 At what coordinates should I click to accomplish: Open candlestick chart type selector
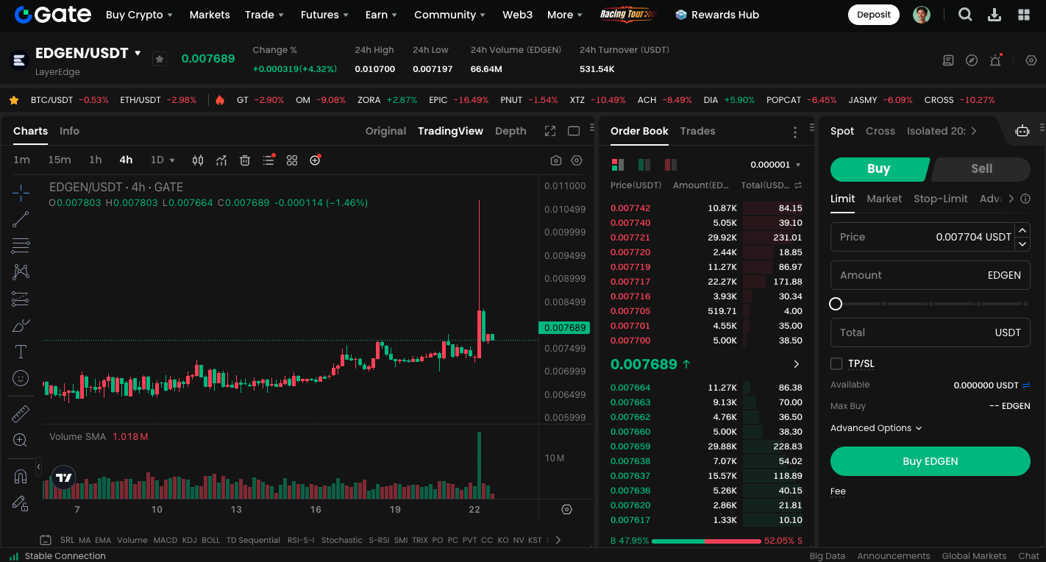[198, 160]
